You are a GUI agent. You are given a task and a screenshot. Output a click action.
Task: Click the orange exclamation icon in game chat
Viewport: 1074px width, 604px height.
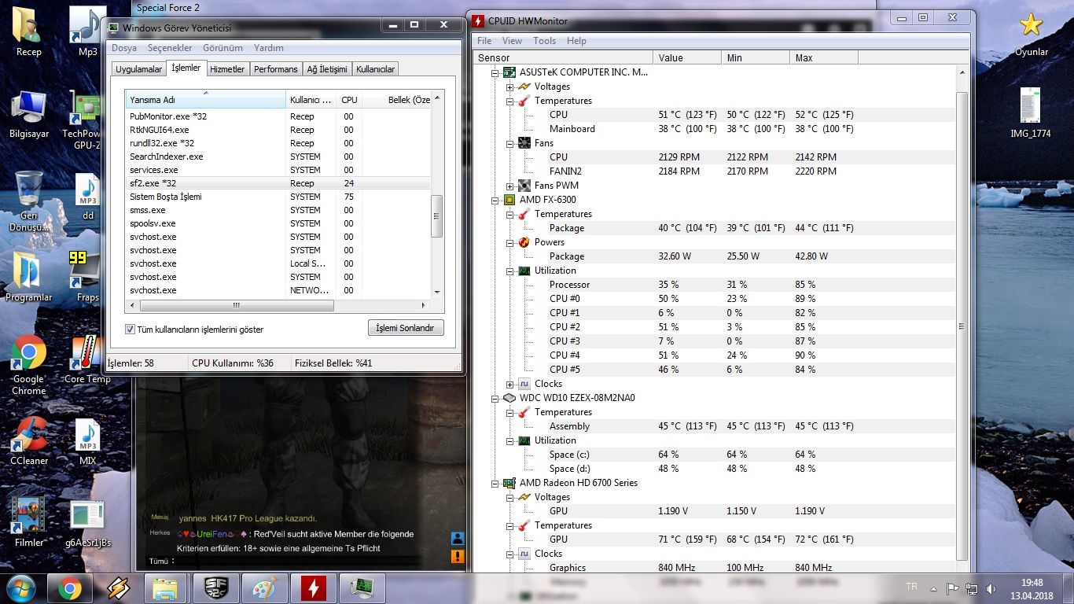(458, 556)
